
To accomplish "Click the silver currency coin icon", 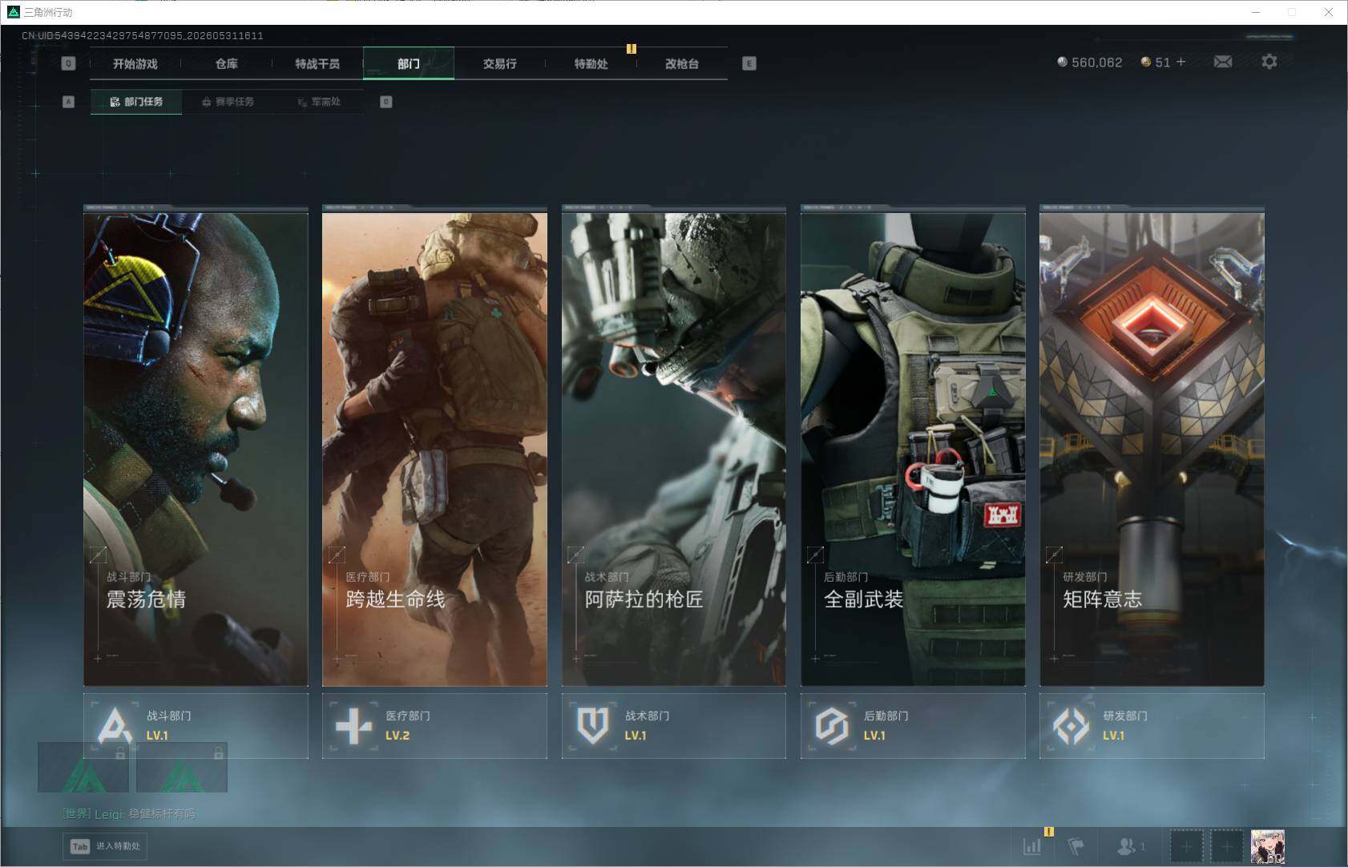I will pos(1063,62).
